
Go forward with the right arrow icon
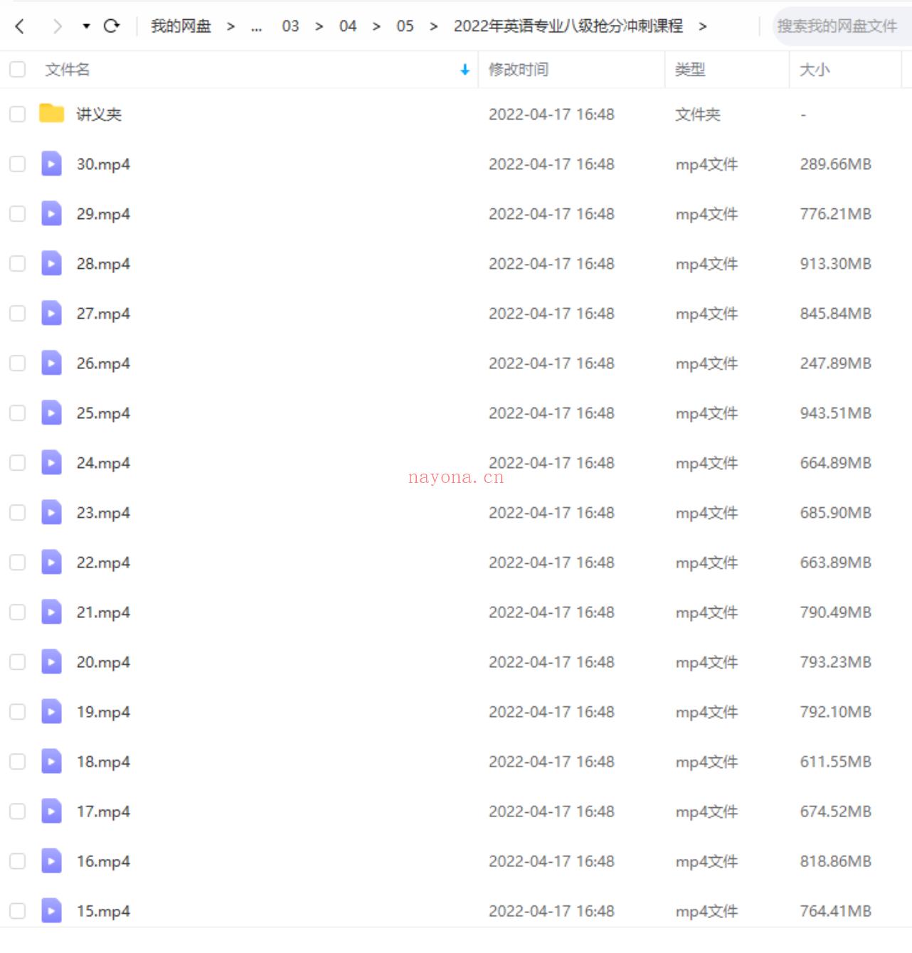point(57,26)
